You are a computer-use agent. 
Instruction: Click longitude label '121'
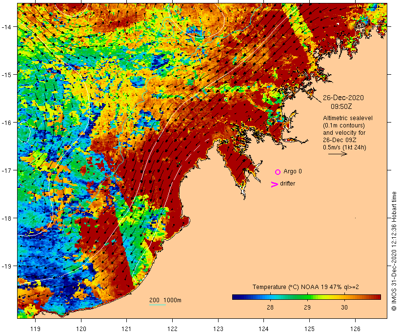[126, 329]
